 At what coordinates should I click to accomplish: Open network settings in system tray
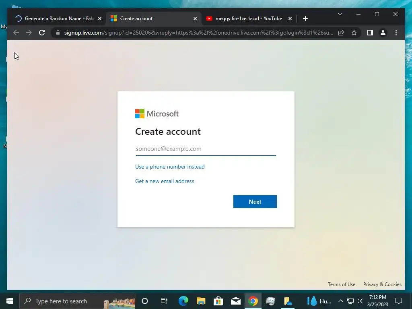(350, 301)
